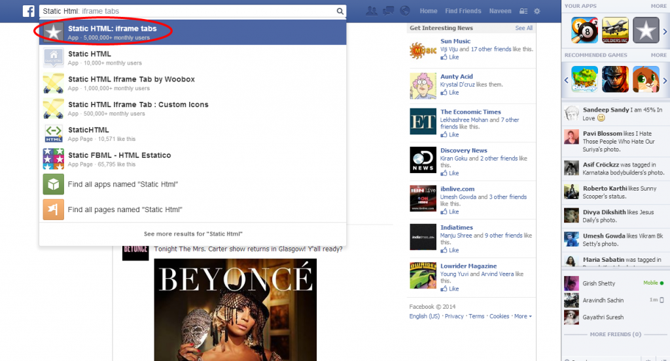Open Pavi Blossom ticker story

pyautogui.click(x=615, y=141)
